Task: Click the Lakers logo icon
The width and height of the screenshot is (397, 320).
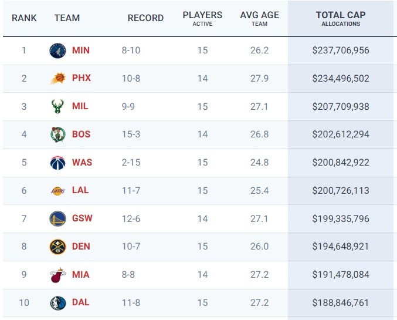Action: (58, 191)
